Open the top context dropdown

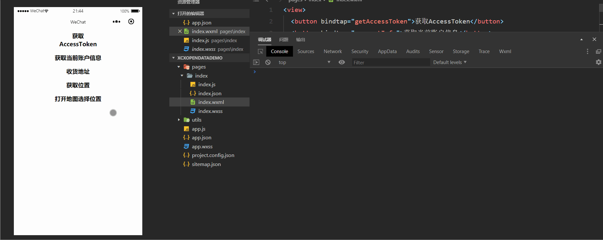tap(304, 62)
